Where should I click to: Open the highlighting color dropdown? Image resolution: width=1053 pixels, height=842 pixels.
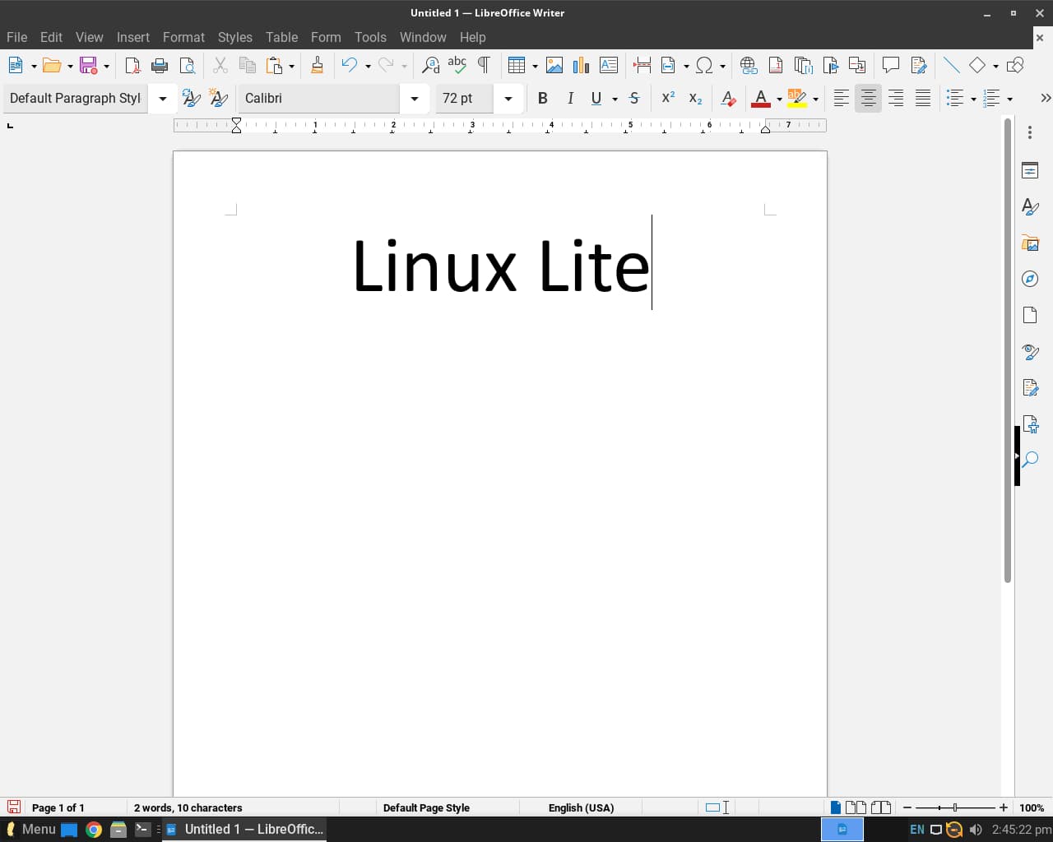(815, 98)
